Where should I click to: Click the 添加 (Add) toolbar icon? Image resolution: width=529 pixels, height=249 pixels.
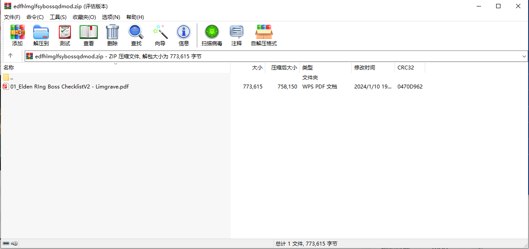coord(17,35)
